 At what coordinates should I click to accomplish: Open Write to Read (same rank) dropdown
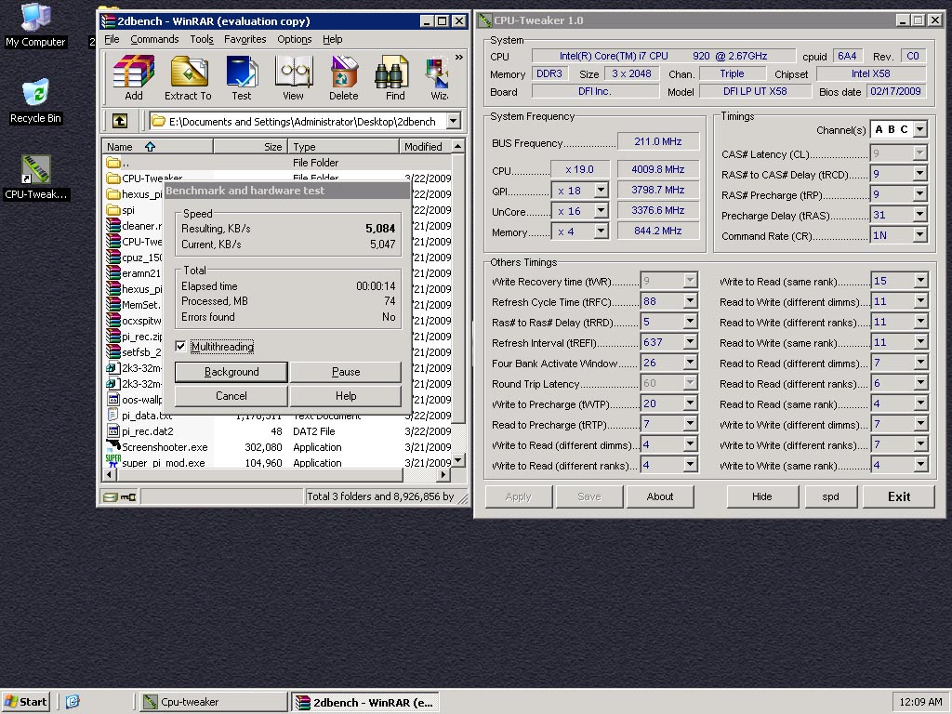[x=920, y=281]
